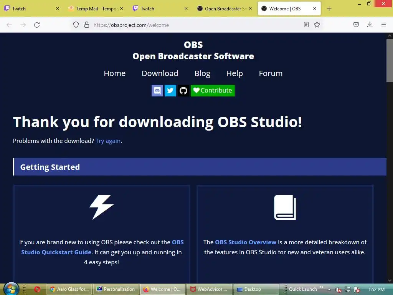Open the OBS Studio Overview link
Viewport: 393px width, 295px height.
[x=245, y=242]
